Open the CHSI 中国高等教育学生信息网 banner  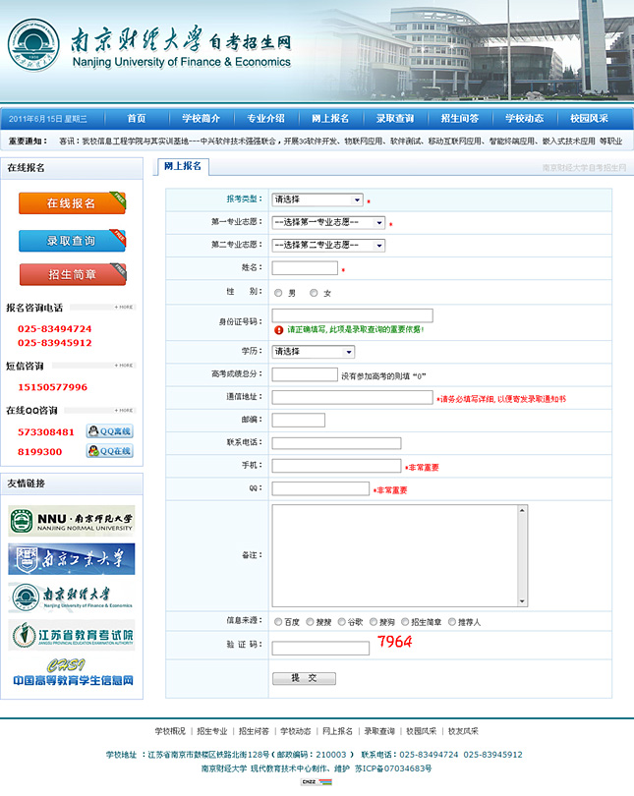point(73,672)
